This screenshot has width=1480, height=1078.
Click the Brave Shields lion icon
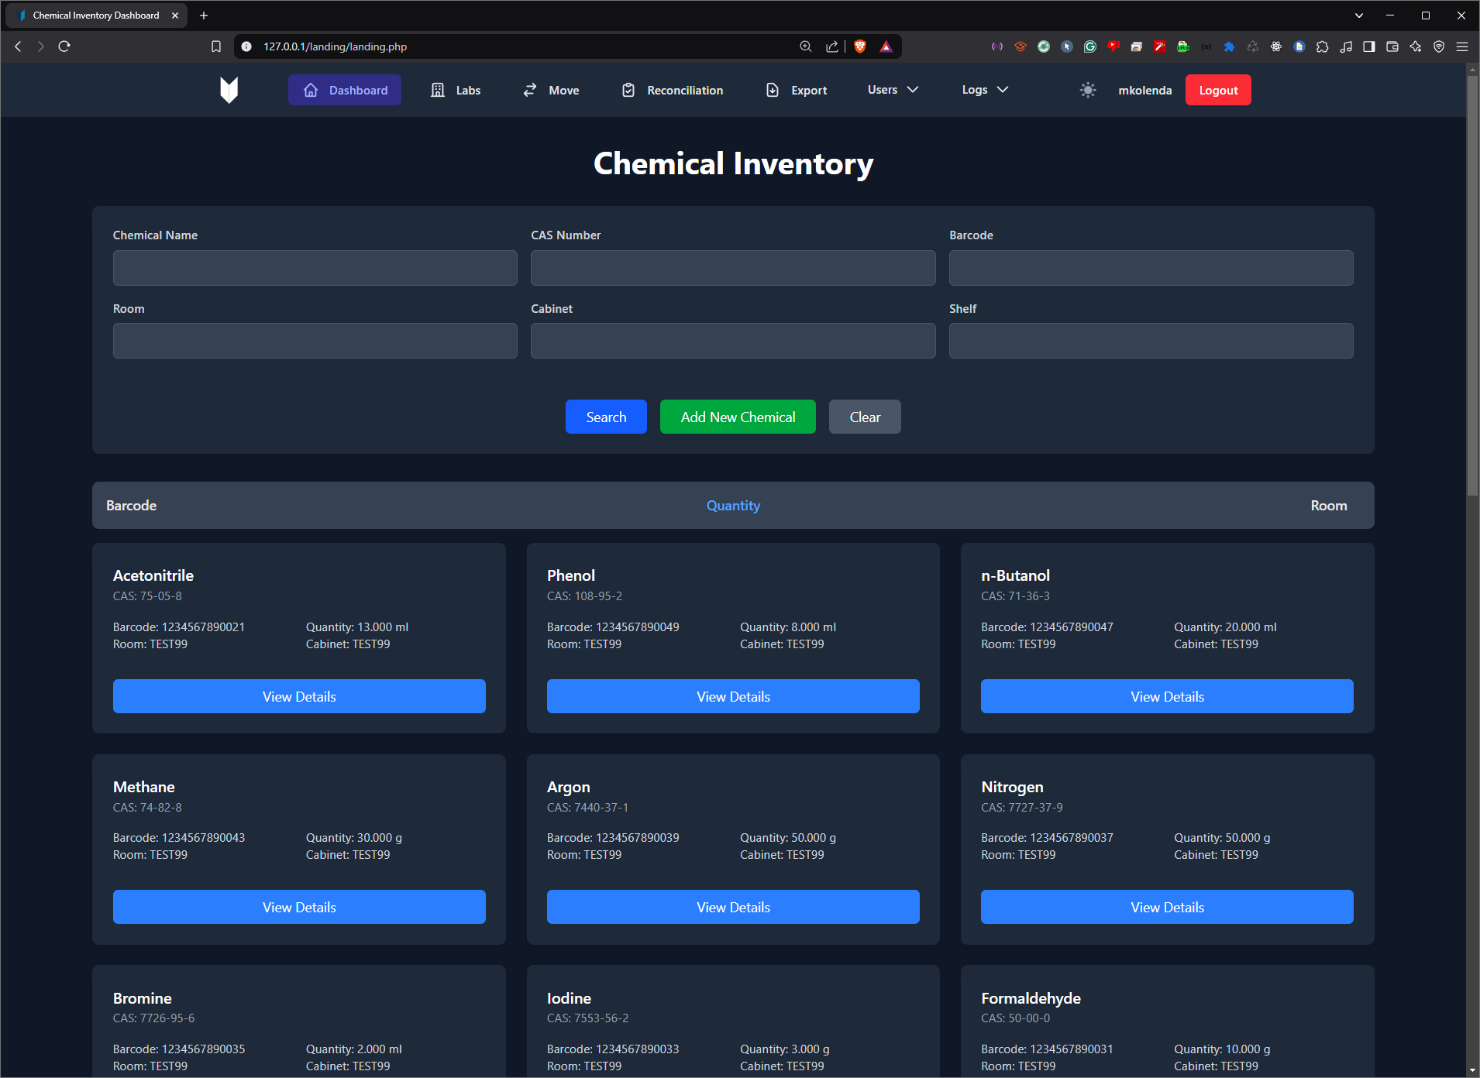[x=860, y=46]
